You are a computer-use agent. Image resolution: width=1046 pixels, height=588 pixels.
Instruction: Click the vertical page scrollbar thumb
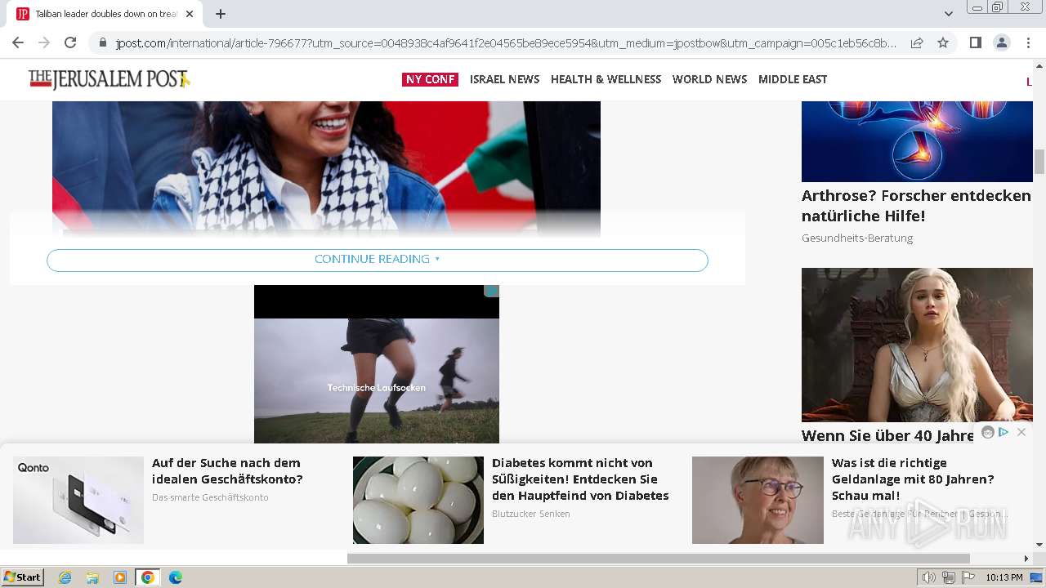[1039, 162]
